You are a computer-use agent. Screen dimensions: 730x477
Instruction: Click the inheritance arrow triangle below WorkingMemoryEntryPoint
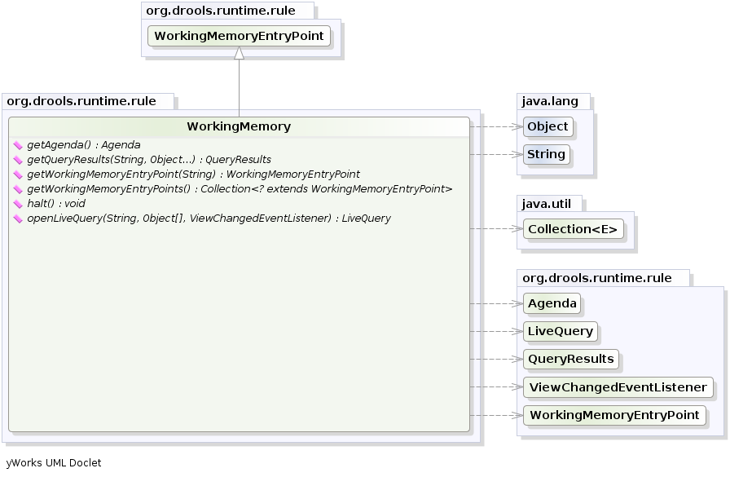point(239,53)
